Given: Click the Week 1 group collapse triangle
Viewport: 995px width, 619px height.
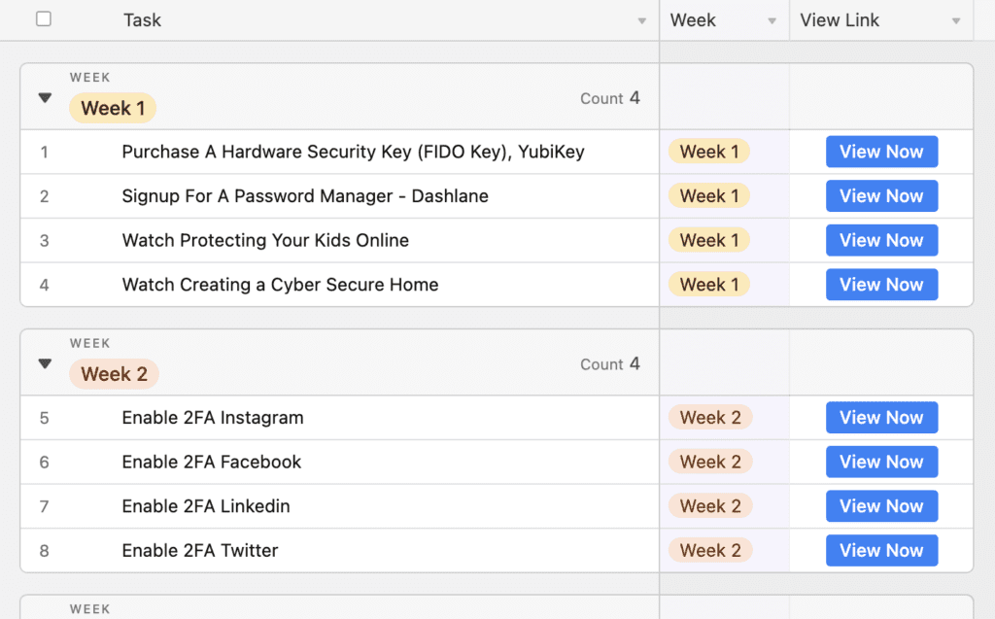Looking at the screenshot, I should pyautogui.click(x=44, y=97).
